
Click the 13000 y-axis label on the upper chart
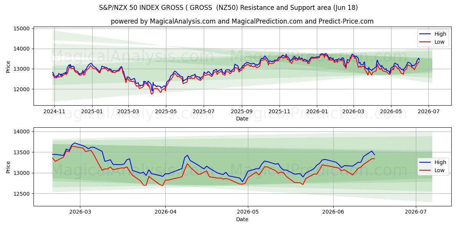tap(22, 69)
